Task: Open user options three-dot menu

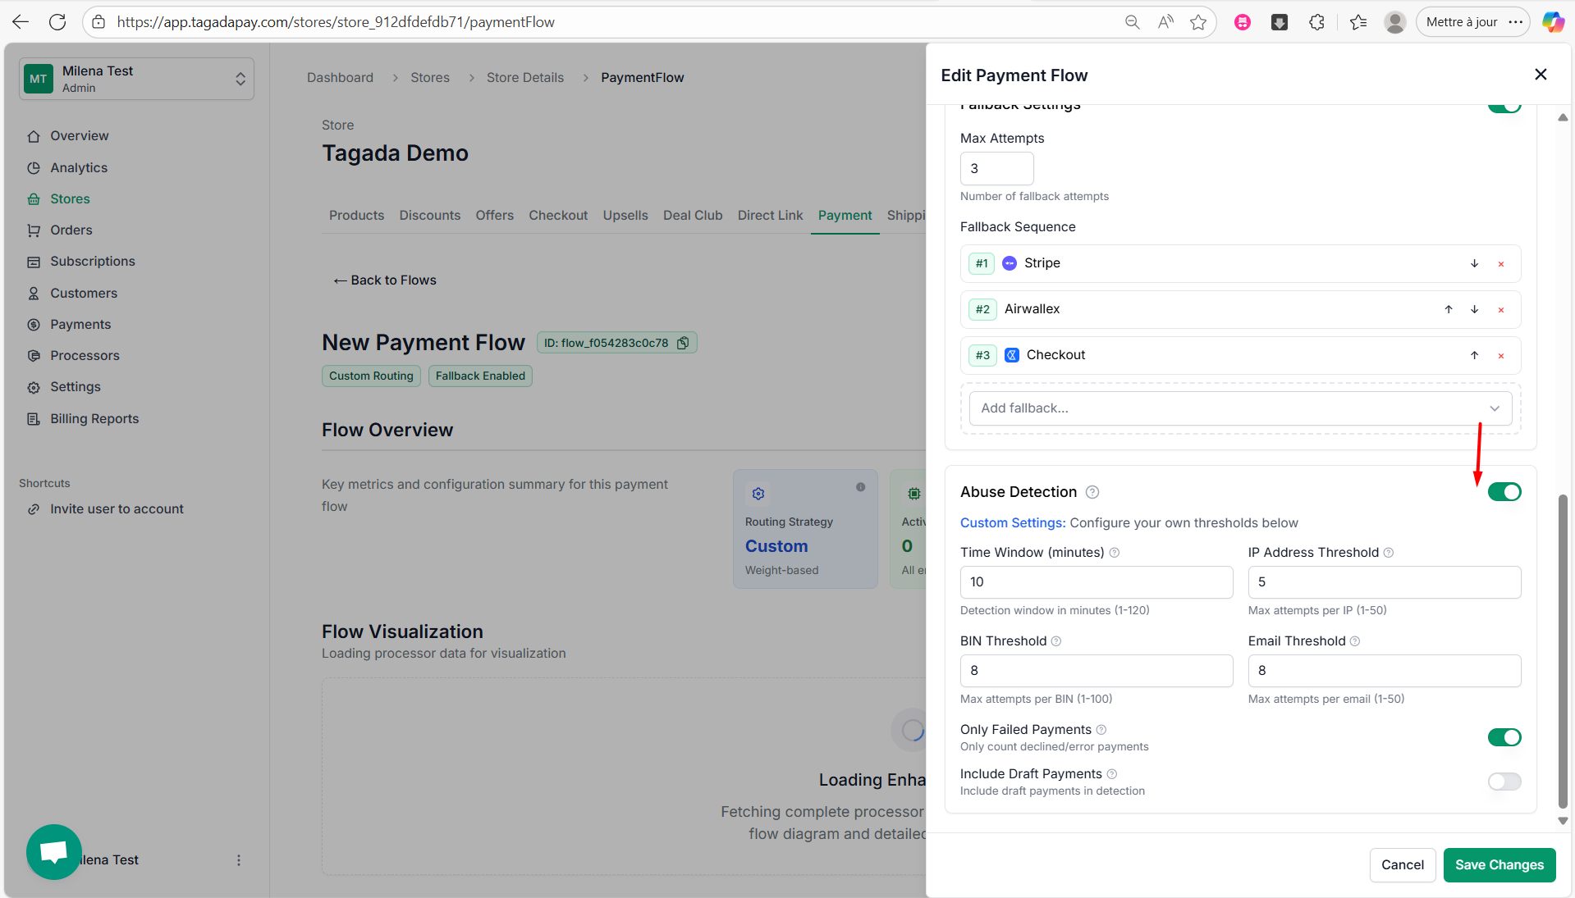Action: (x=239, y=860)
